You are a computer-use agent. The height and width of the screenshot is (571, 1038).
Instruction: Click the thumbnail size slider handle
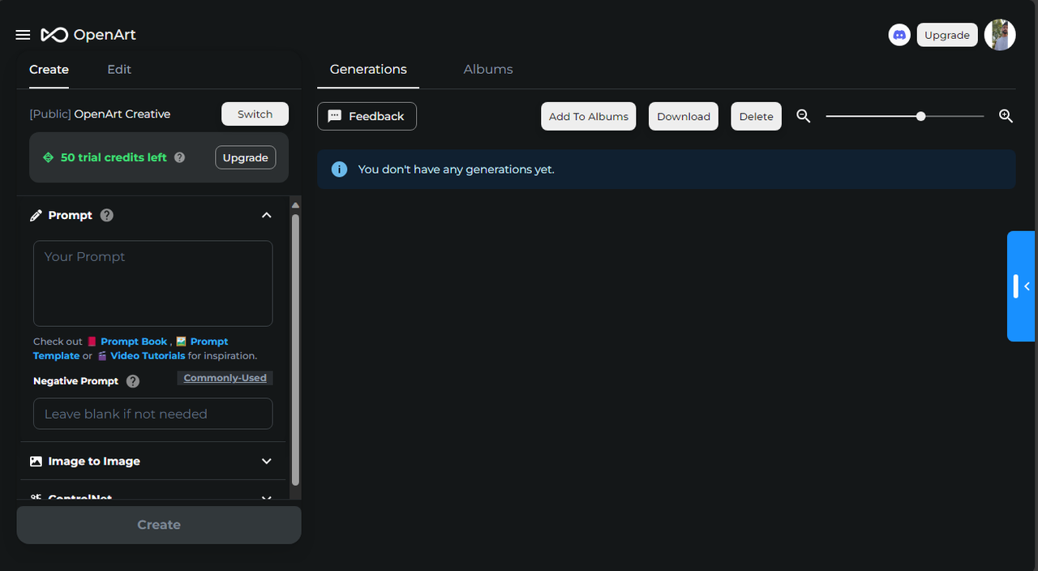(920, 116)
